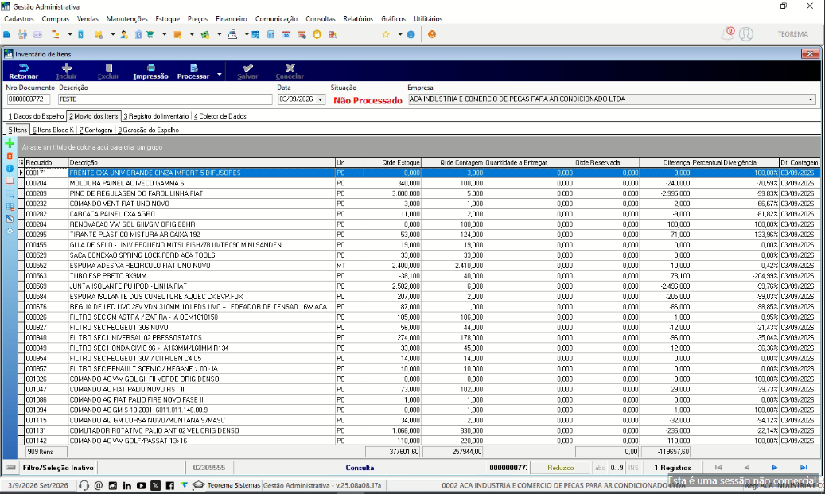Open the blue info icon in sidebar
The width and height of the screenshot is (825, 494).
pyautogui.click(x=10, y=169)
